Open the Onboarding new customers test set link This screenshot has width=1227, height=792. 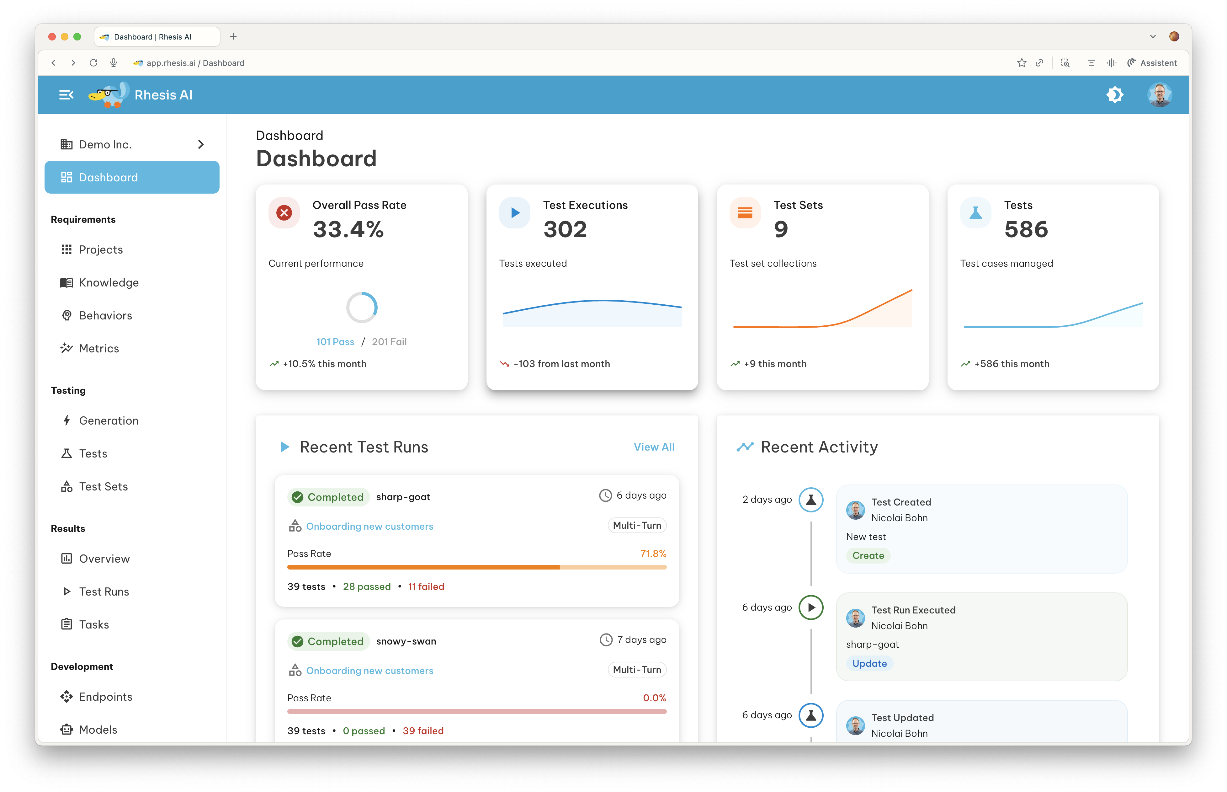click(x=369, y=526)
